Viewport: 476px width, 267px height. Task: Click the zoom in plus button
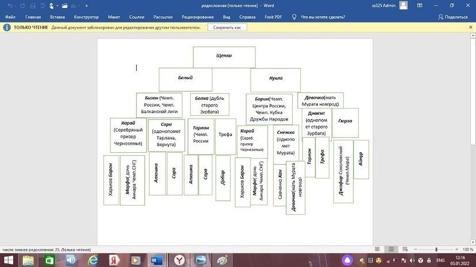[456, 249]
